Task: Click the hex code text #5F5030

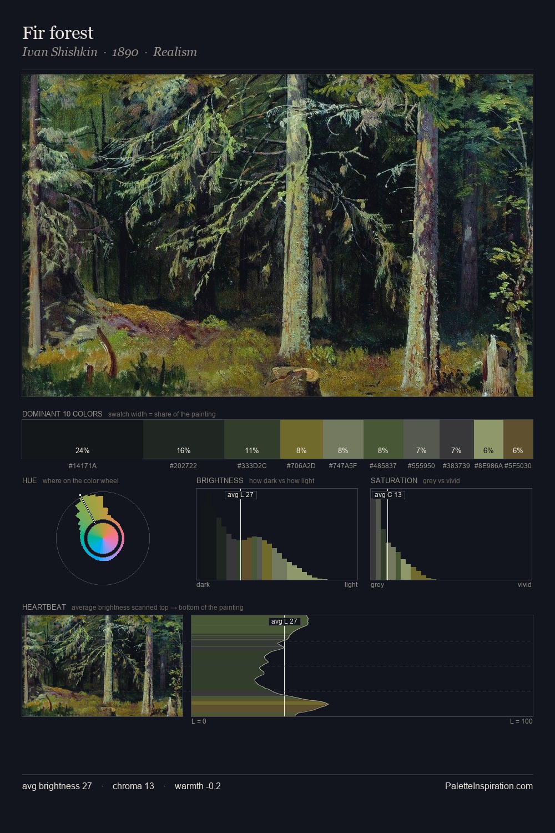Action: click(x=518, y=466)
